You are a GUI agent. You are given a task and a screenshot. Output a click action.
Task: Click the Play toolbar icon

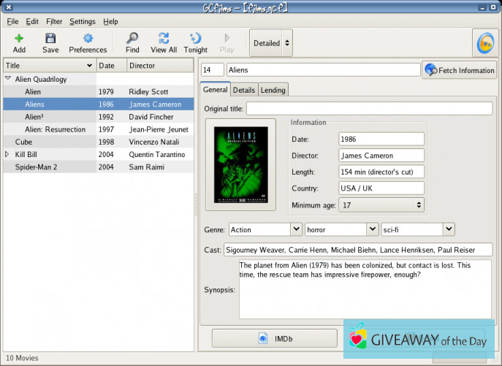point(227,39)
